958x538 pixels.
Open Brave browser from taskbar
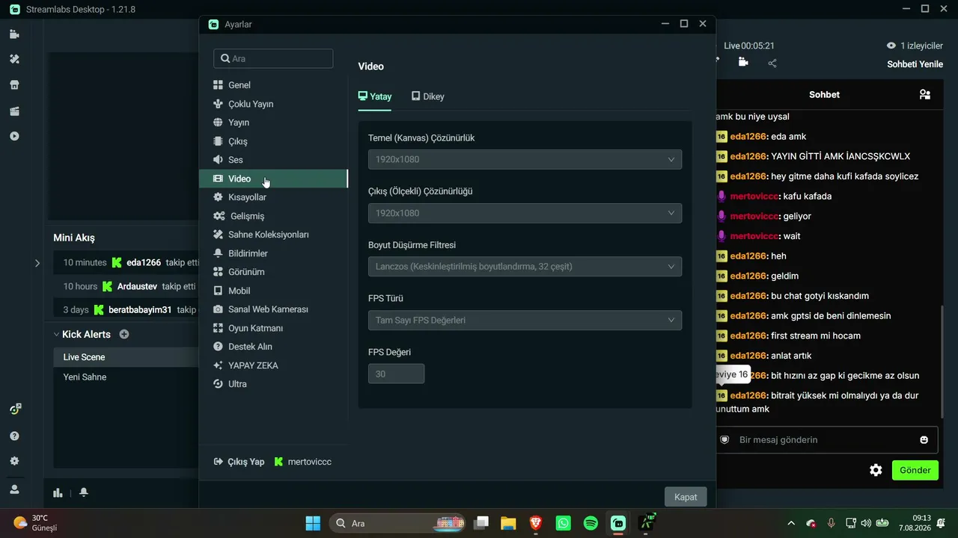[x=536, y=523]
